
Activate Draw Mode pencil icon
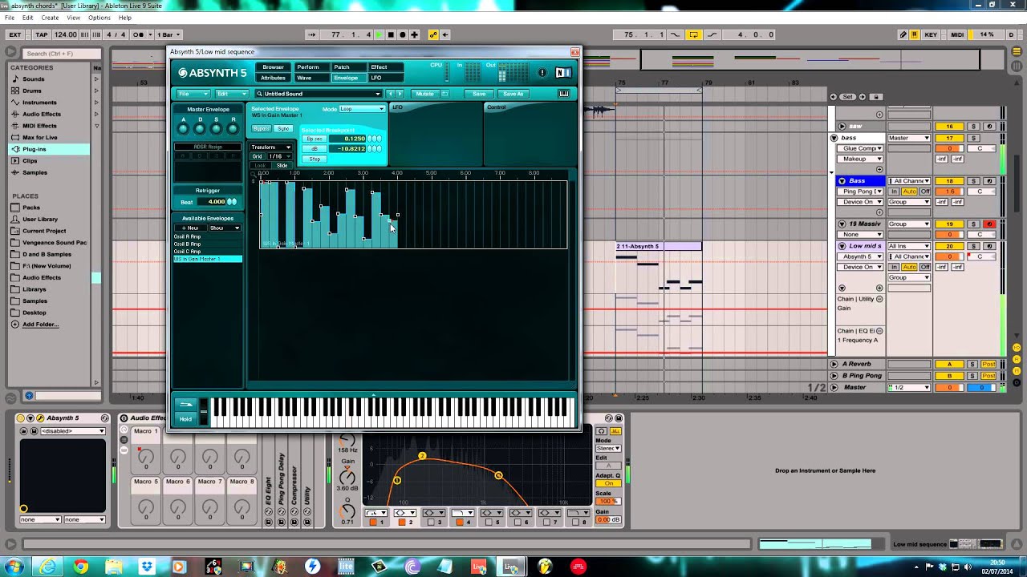[x=903, y=34]
